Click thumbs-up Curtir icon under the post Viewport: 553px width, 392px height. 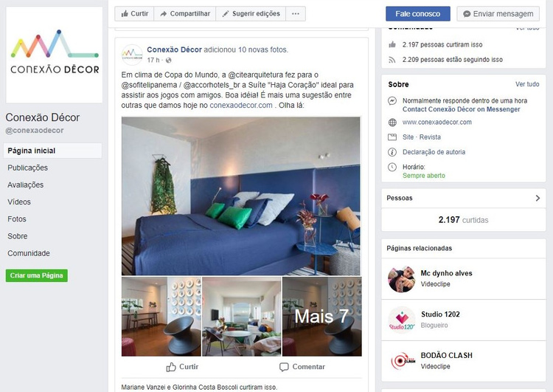point(171,367)
